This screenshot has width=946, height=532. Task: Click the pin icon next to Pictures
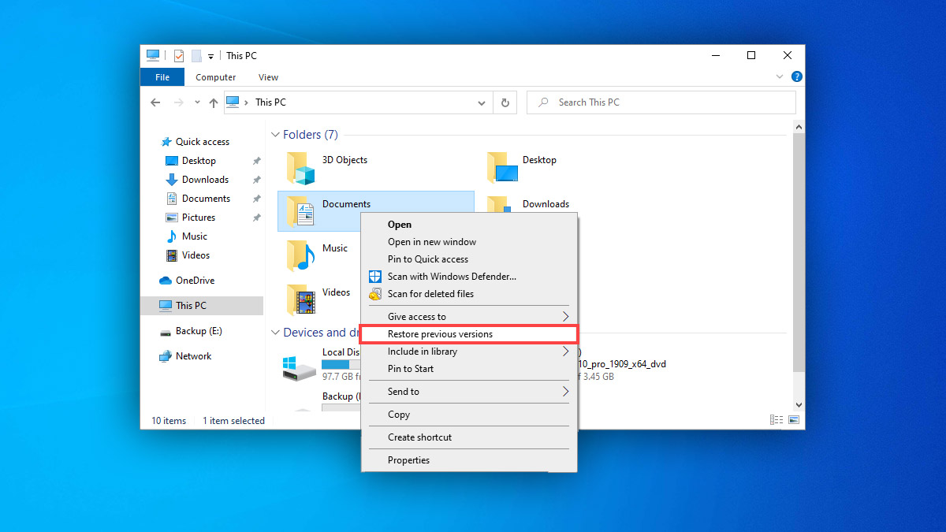tap(256, 218)
